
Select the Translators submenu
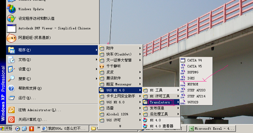[x=161, y=102]
